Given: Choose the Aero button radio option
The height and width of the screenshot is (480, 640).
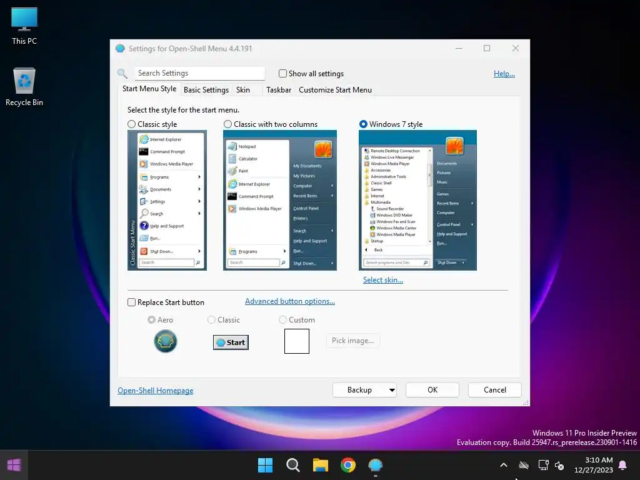Looking at the screenshot, I should (151, 319).
